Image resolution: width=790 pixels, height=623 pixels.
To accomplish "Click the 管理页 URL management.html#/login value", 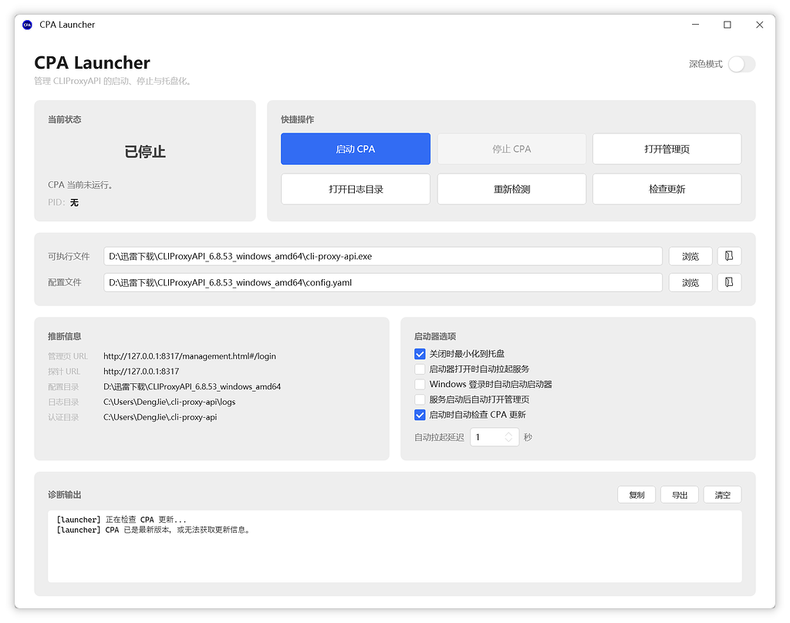I will [190, 356].
